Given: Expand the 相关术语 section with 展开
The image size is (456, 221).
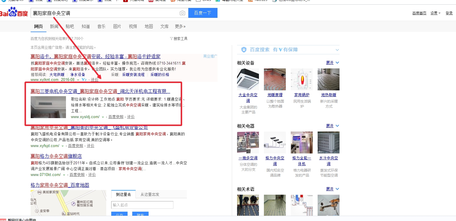Looking at the screenshot, I should tap(333, 189).
